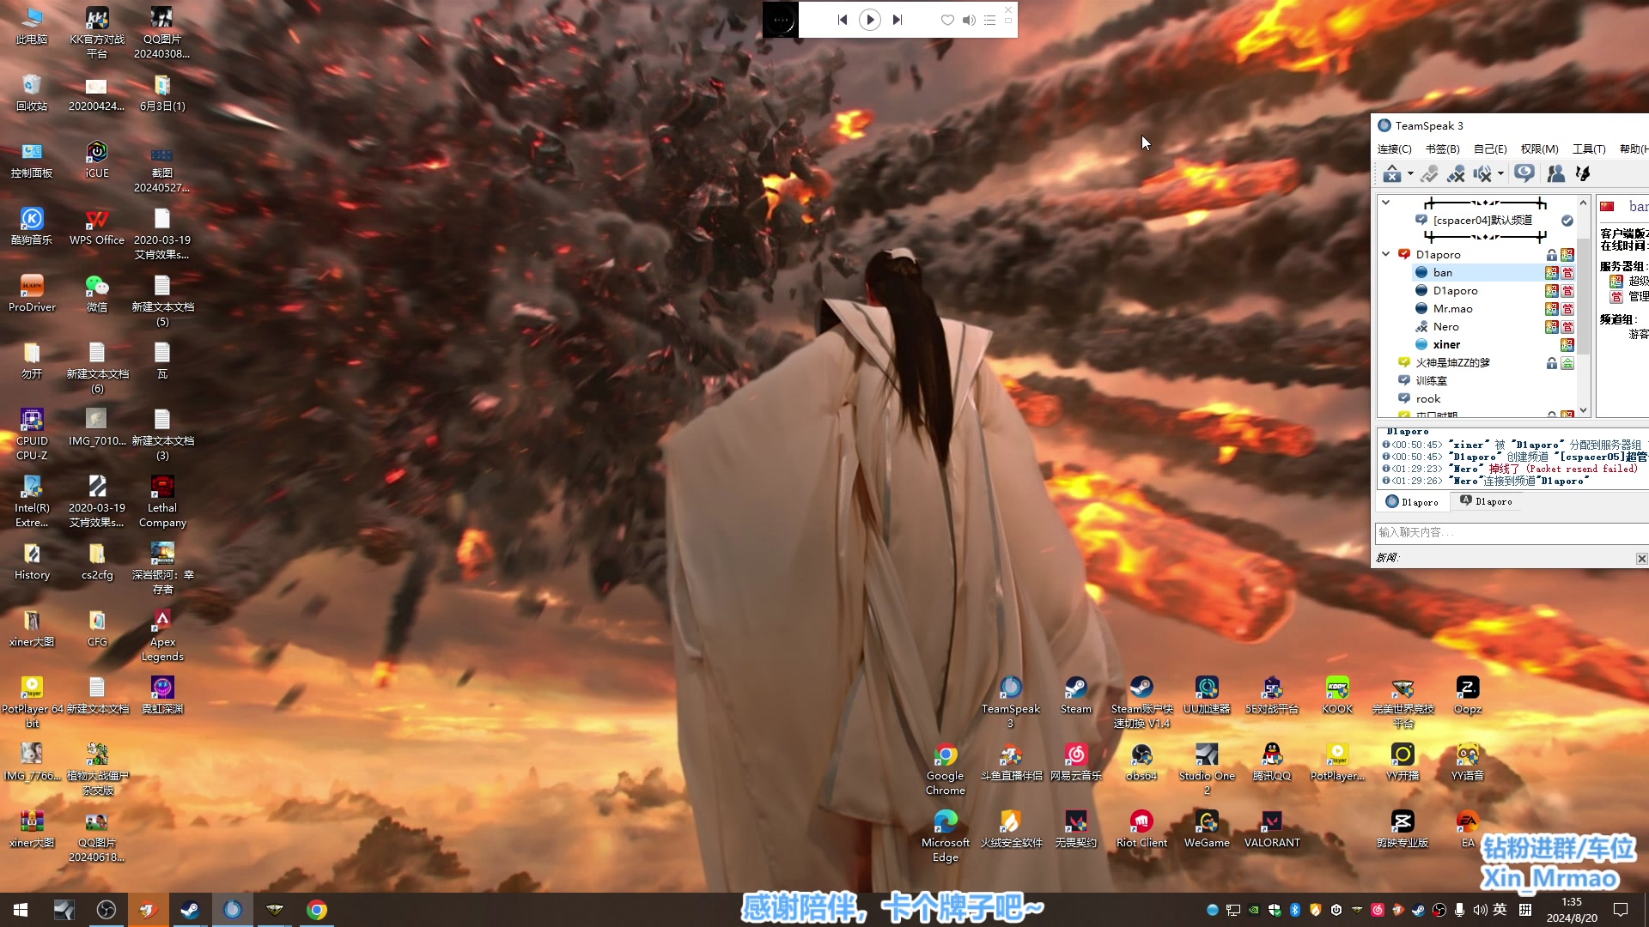This screenshot has height=927, width=1649.
Task: Collapse the top server node in TeamSpeak tree
Action: [1386, 203]
